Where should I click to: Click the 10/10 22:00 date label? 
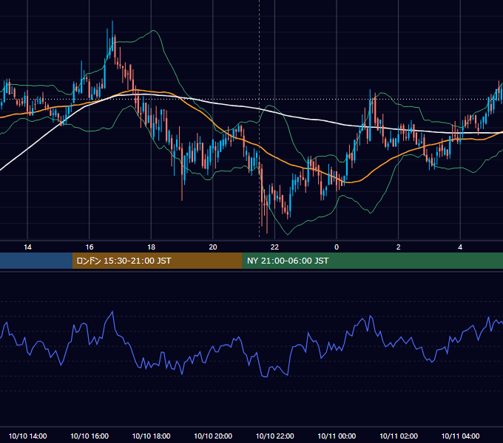274,436
